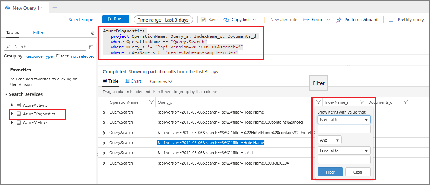
Task: Click the Search tables input field
Action: coord(45,47)
